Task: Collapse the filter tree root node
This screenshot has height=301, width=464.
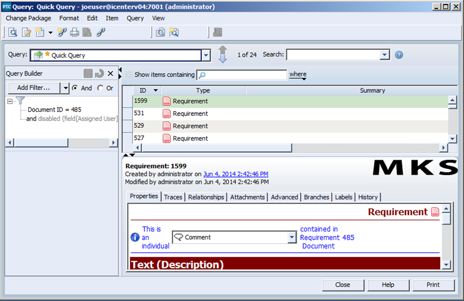Action: (10, 101)
